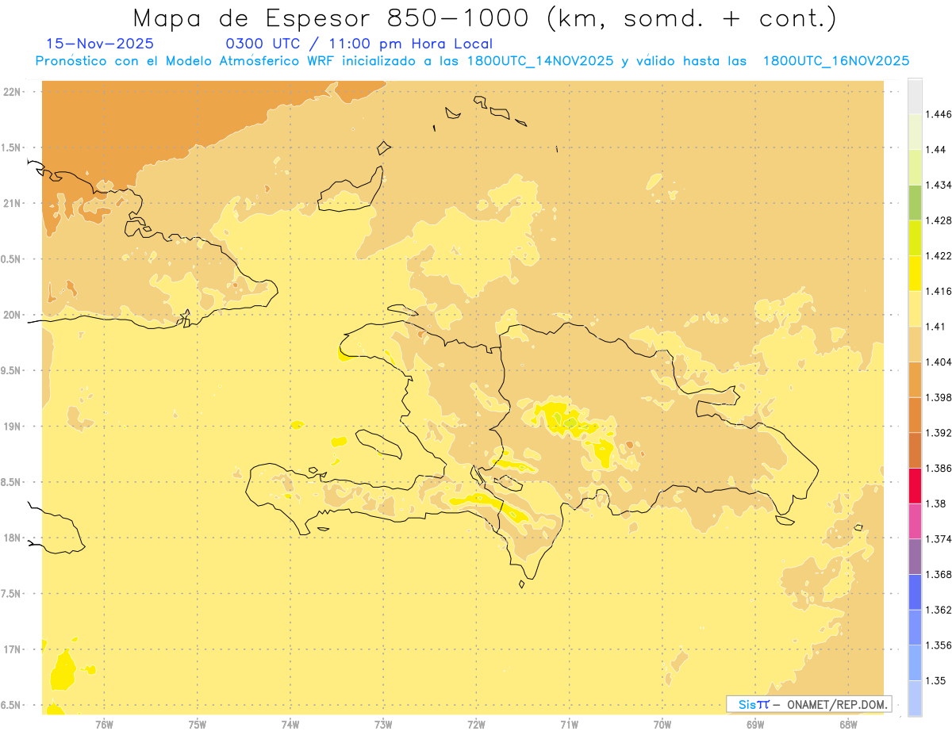The height and width of the screenshot is (735, 952).
Task: Click the longitude label "73W"
Action: (x=383, y=725)
